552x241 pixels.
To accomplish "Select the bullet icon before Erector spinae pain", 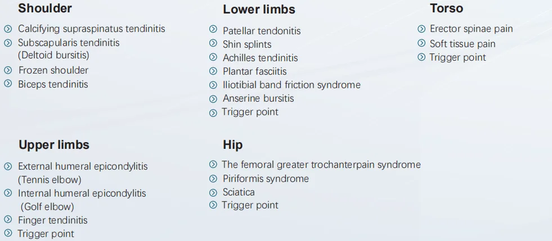I will pyautogui.click(x=421, y=29).
